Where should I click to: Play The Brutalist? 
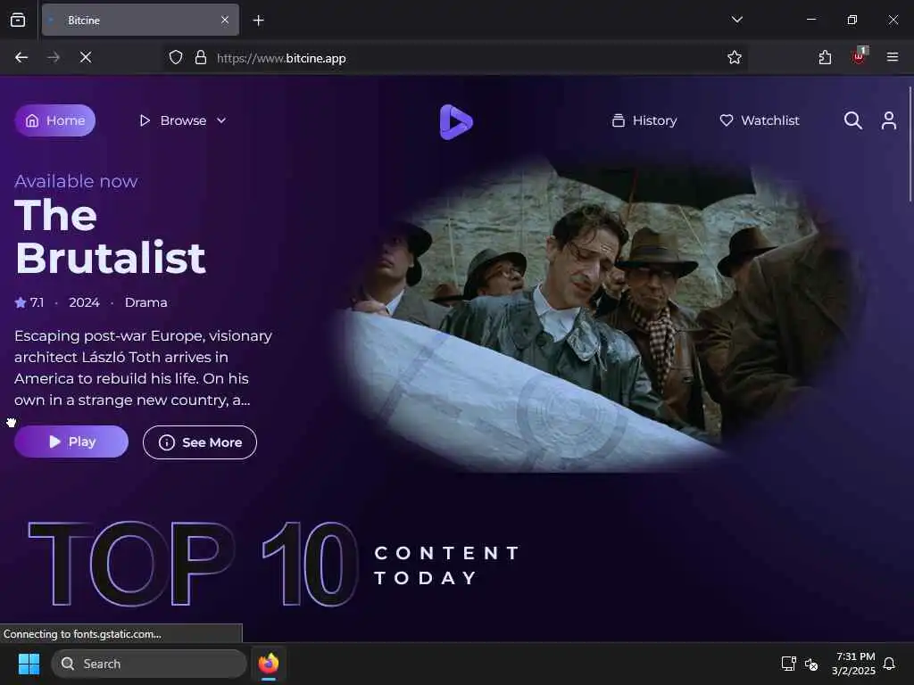click(71, 442)
